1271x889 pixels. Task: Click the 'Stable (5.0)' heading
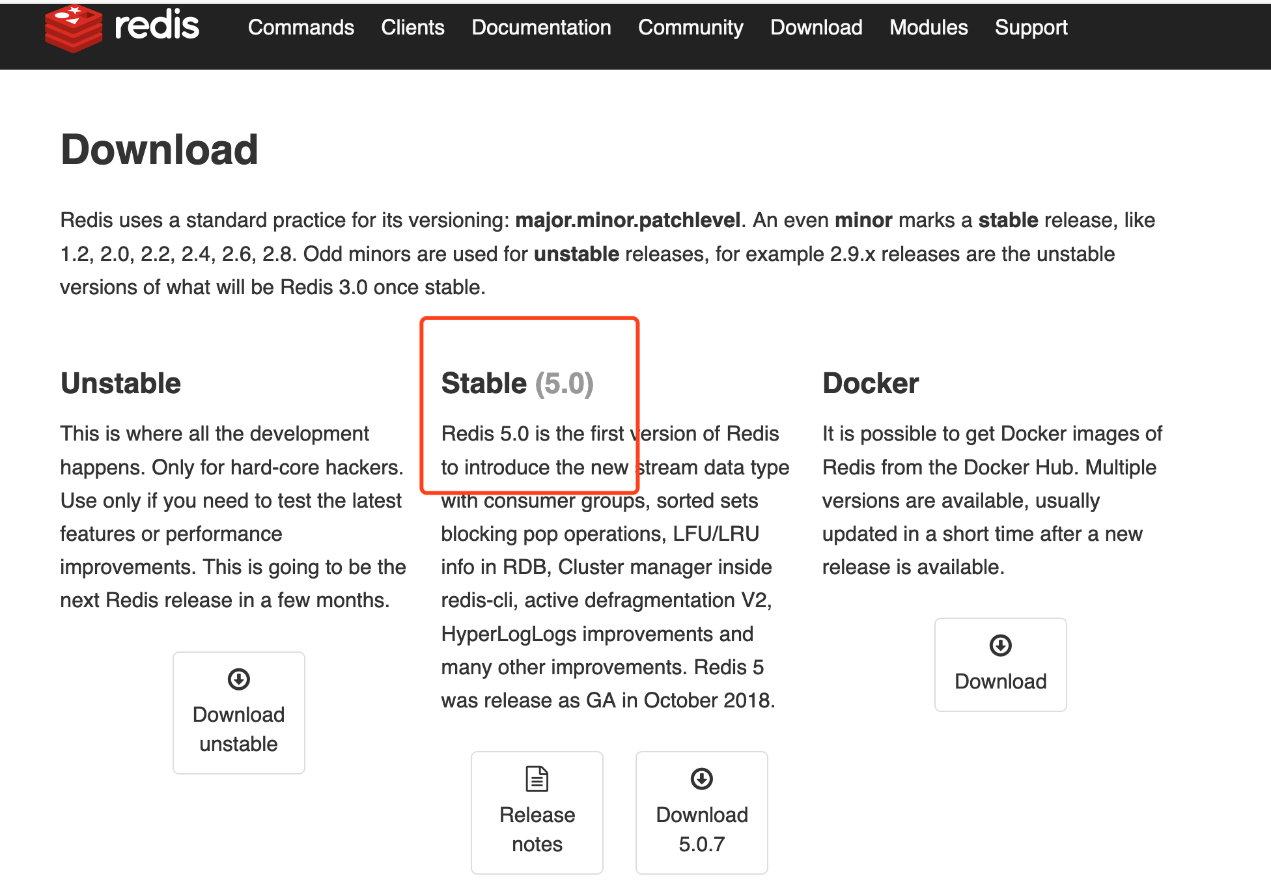tap(517, 383)
